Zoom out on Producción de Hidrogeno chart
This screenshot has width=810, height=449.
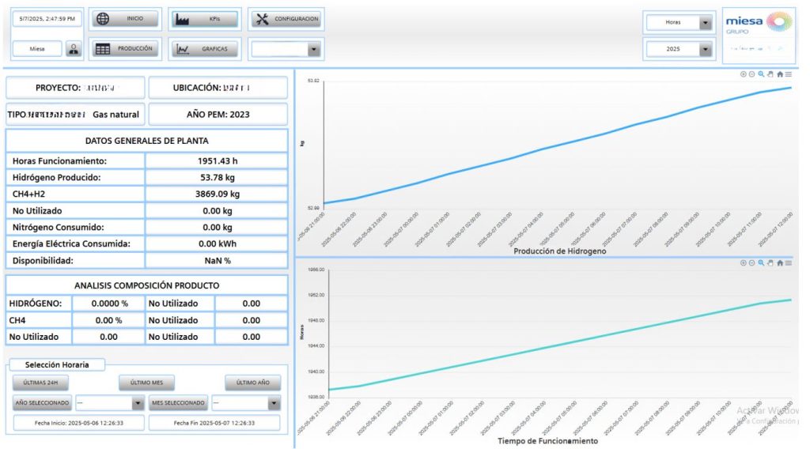click(x=752, y=74)
